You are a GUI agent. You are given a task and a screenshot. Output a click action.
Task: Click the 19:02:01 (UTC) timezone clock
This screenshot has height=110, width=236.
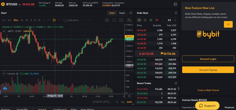click(101, 102)
